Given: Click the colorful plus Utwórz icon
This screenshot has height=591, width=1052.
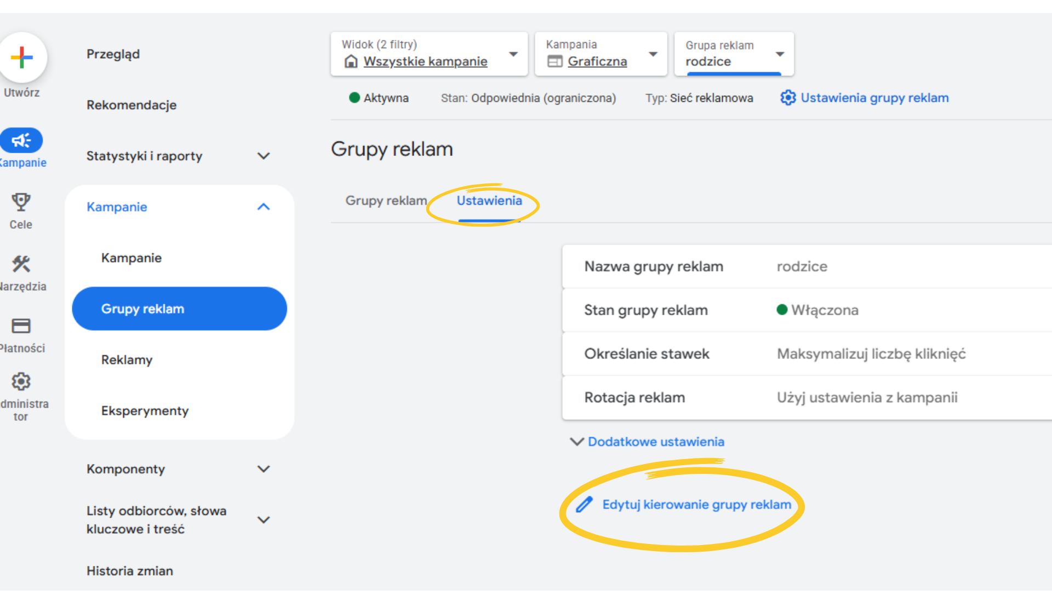Looking at the screenshot, I should [x=22, y=57].
